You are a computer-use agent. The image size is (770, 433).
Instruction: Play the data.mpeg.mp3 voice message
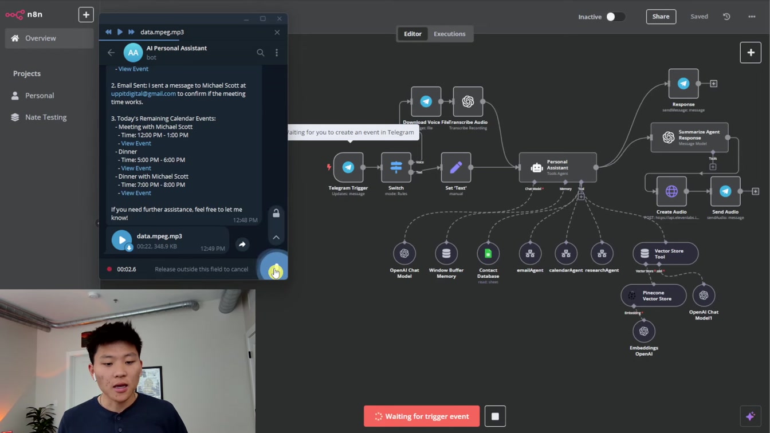coord(121,240)
